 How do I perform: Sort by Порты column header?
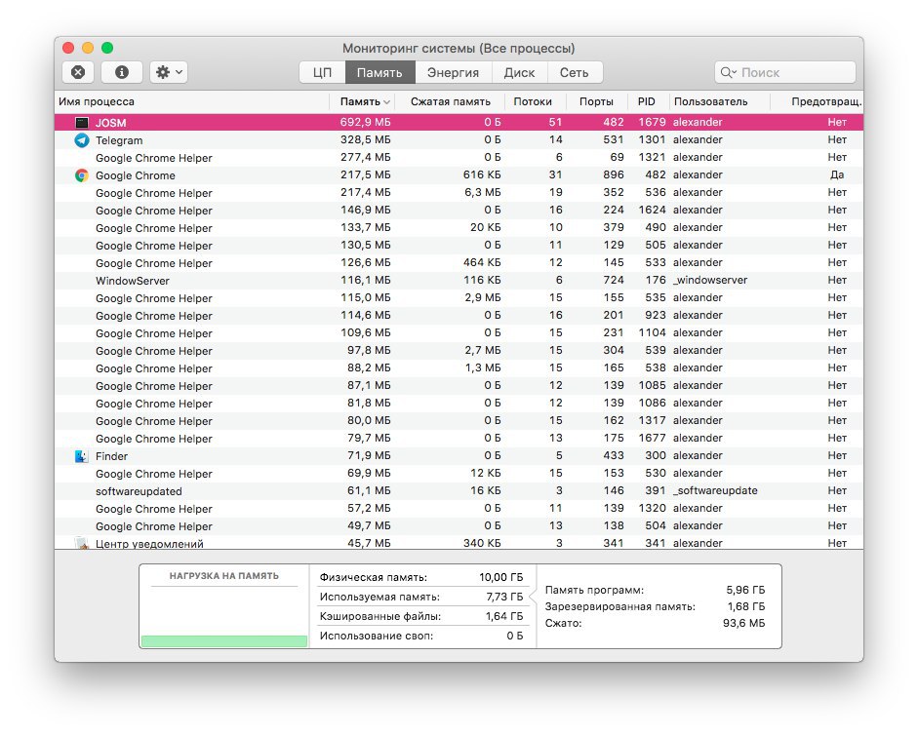(x=596, y=101)
